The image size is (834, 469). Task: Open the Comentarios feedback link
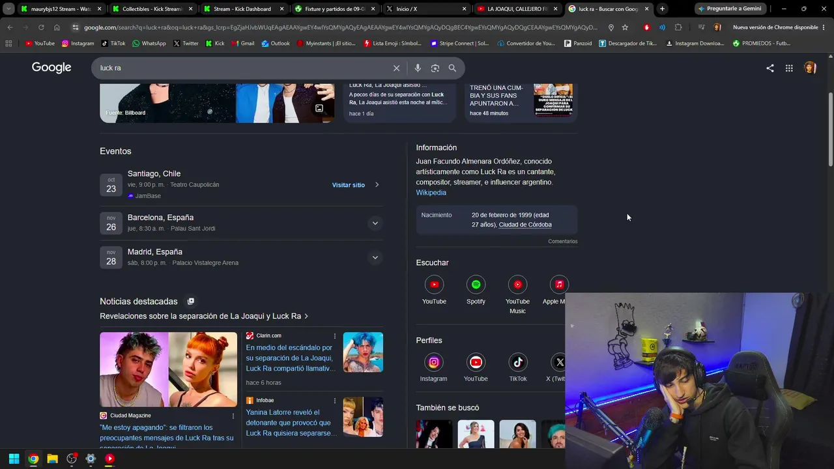coord(563,242)
